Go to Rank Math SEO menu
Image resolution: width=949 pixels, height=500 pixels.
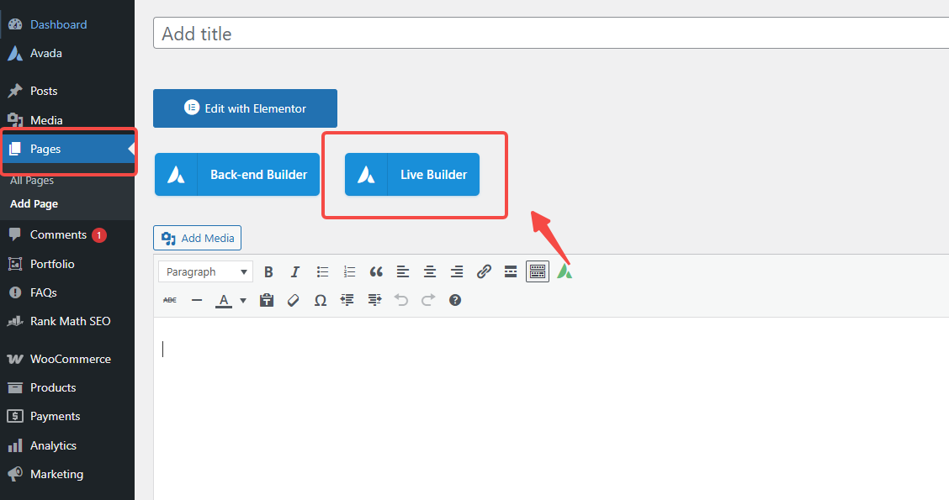[70, 321]
